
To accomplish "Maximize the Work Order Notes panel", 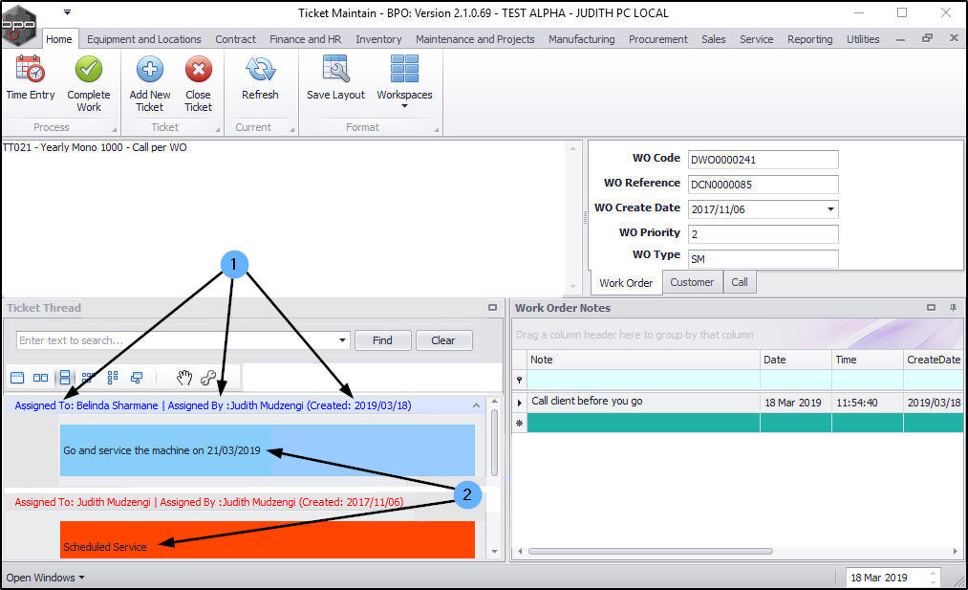I will coord(931,308).
